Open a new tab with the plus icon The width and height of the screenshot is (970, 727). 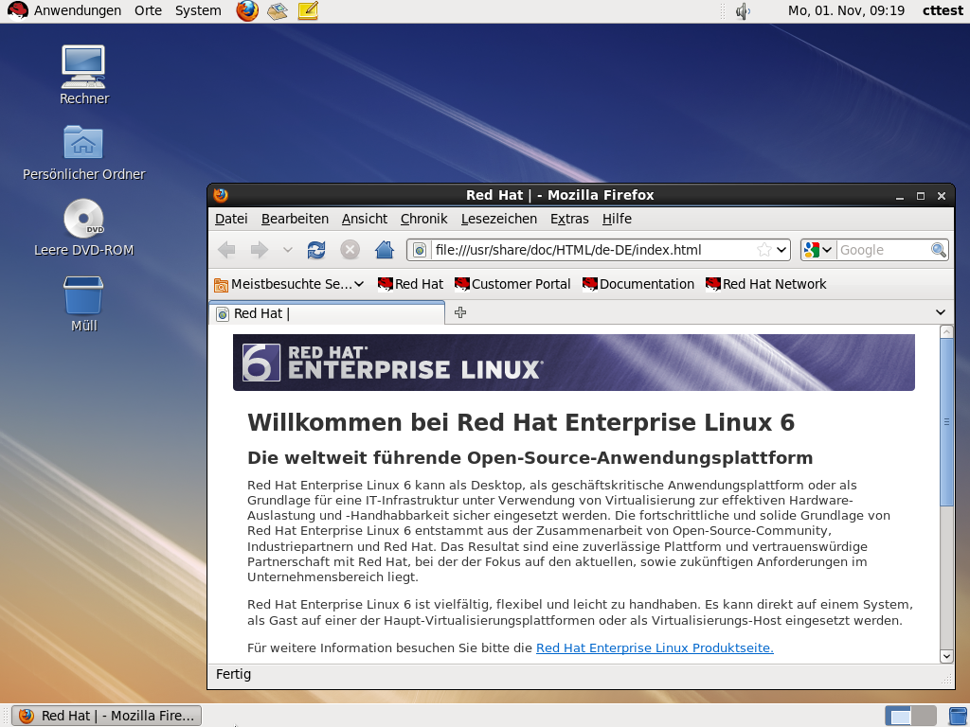460,312
